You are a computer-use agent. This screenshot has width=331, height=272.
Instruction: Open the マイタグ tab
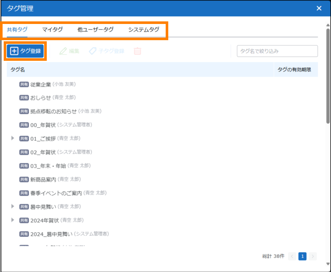coord(52,29)
